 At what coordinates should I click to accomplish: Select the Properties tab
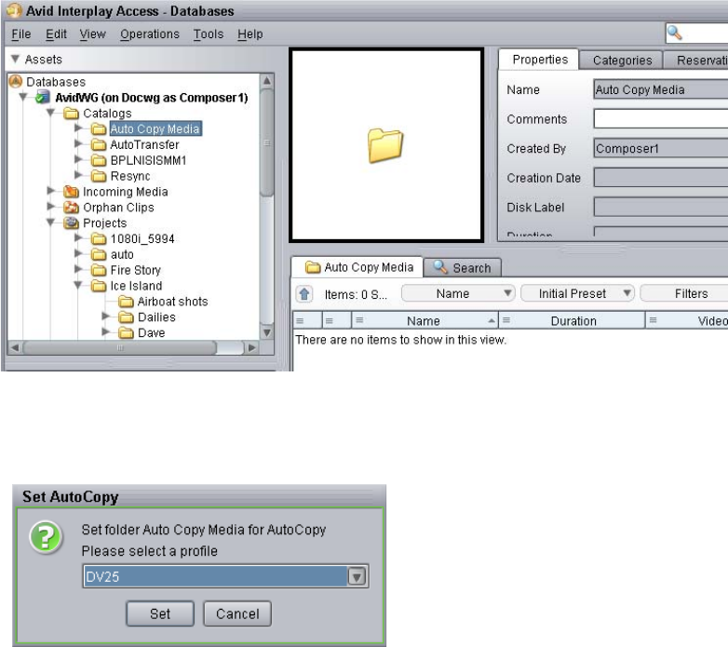click(540, 60)
